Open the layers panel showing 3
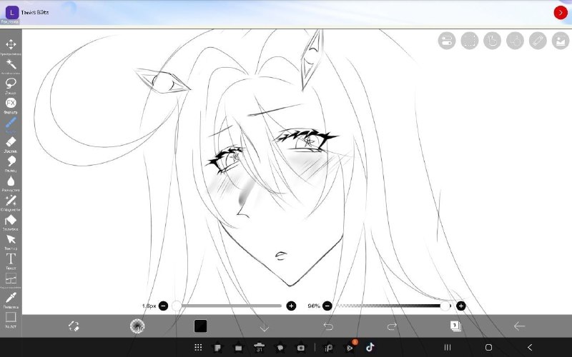This screenshot has height=357, width=572. tap(455, 326)
